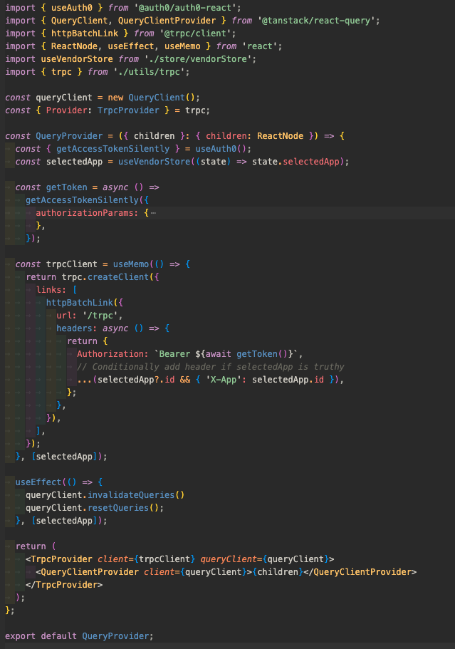The image size is (455, 649).
Task: Click the 'X-App' header string
Action: (224, 380)
